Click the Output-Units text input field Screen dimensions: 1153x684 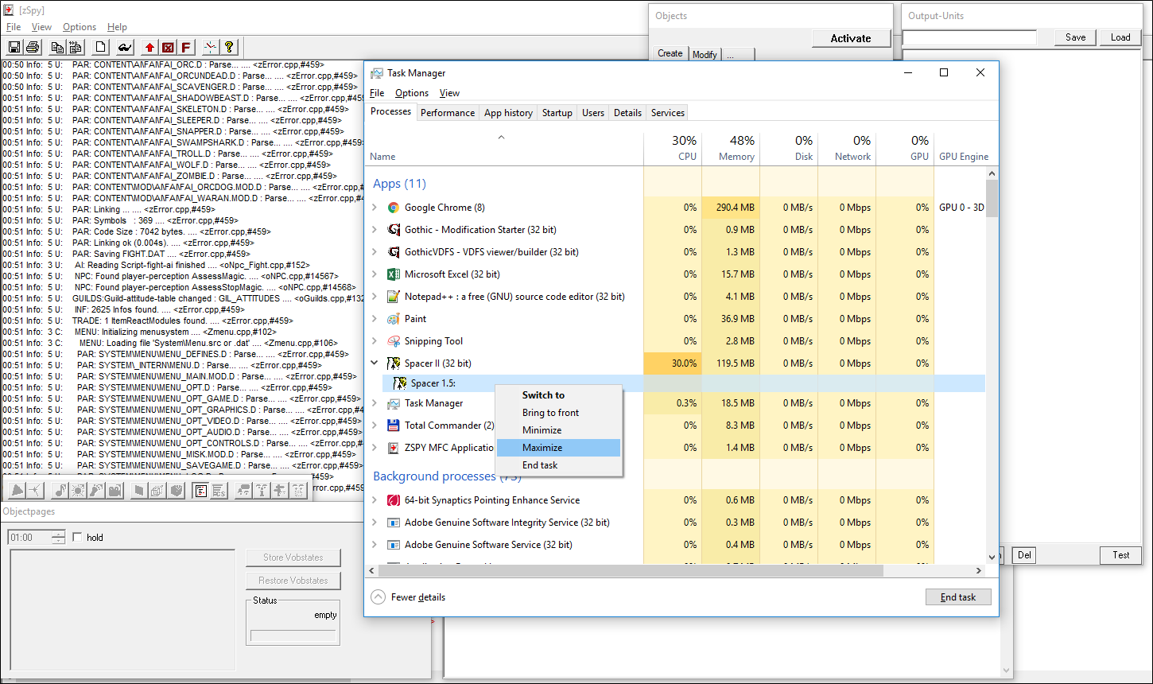pyautogui.click(x=969, y=38)
